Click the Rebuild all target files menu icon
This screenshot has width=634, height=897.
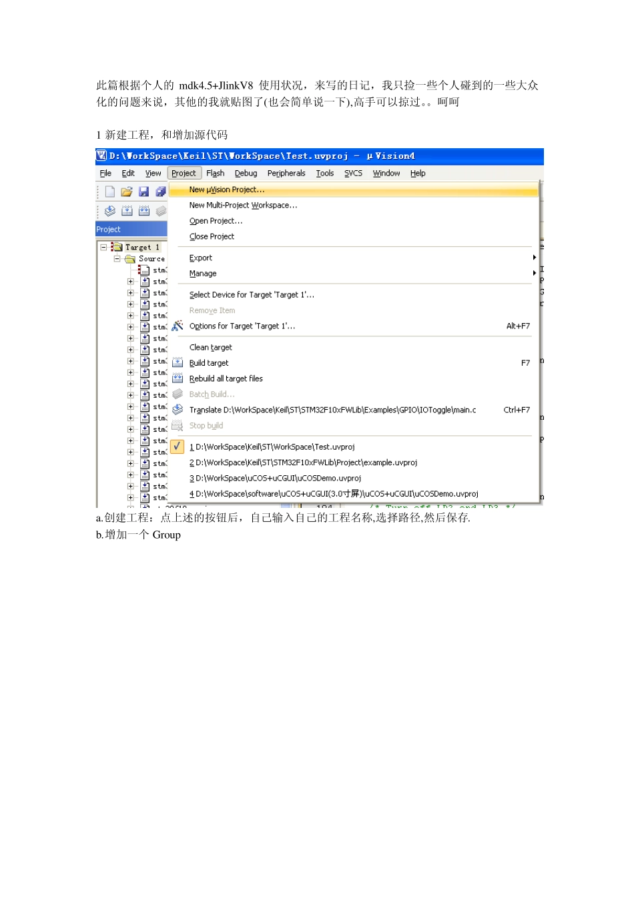coord(178,378)
